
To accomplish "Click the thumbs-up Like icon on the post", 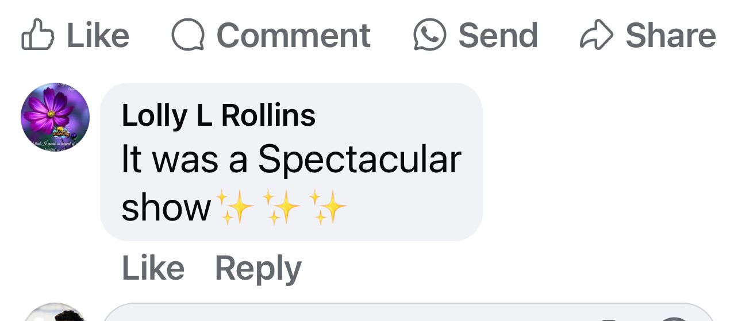I will coord(37,36).
